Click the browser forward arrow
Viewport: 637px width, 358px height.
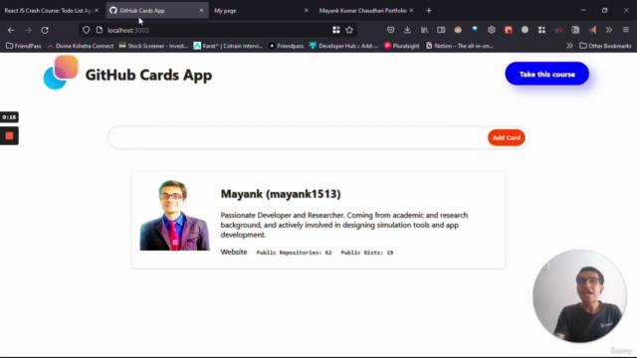pyautogui.click(x=28, y=30)
